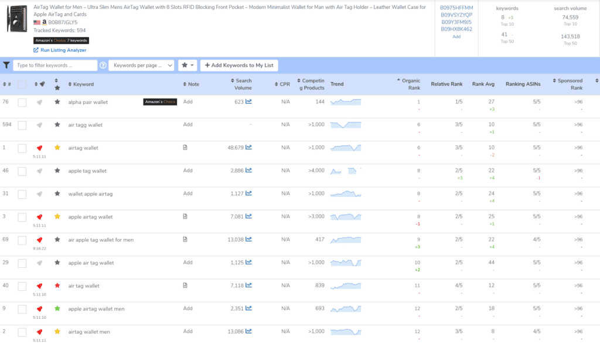Sort by Organic Rank column
600x347 pixels.
[x=408, y=84]
